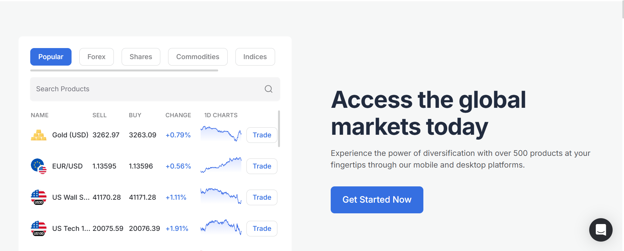
Task: Trade US Wall Street
Action: (261, 197)
